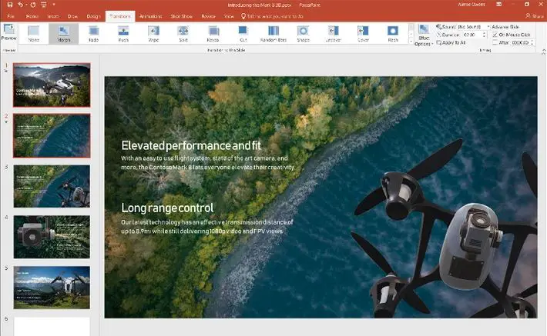Image resolution: width=547 pixels, height=336 pixels.
Task: Select the Shape transition
Action: (303, 34)
